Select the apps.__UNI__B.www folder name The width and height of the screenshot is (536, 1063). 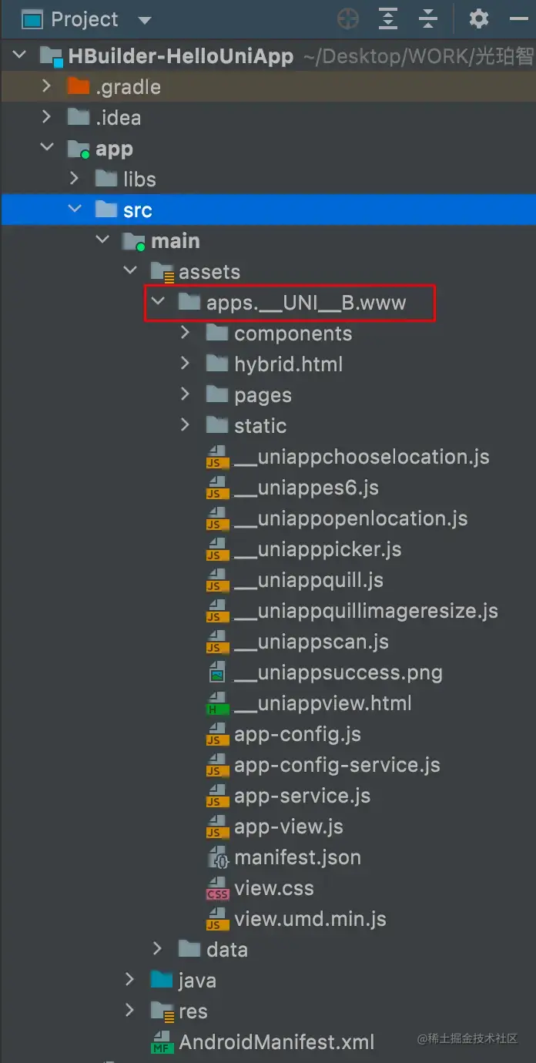(307, 303)
